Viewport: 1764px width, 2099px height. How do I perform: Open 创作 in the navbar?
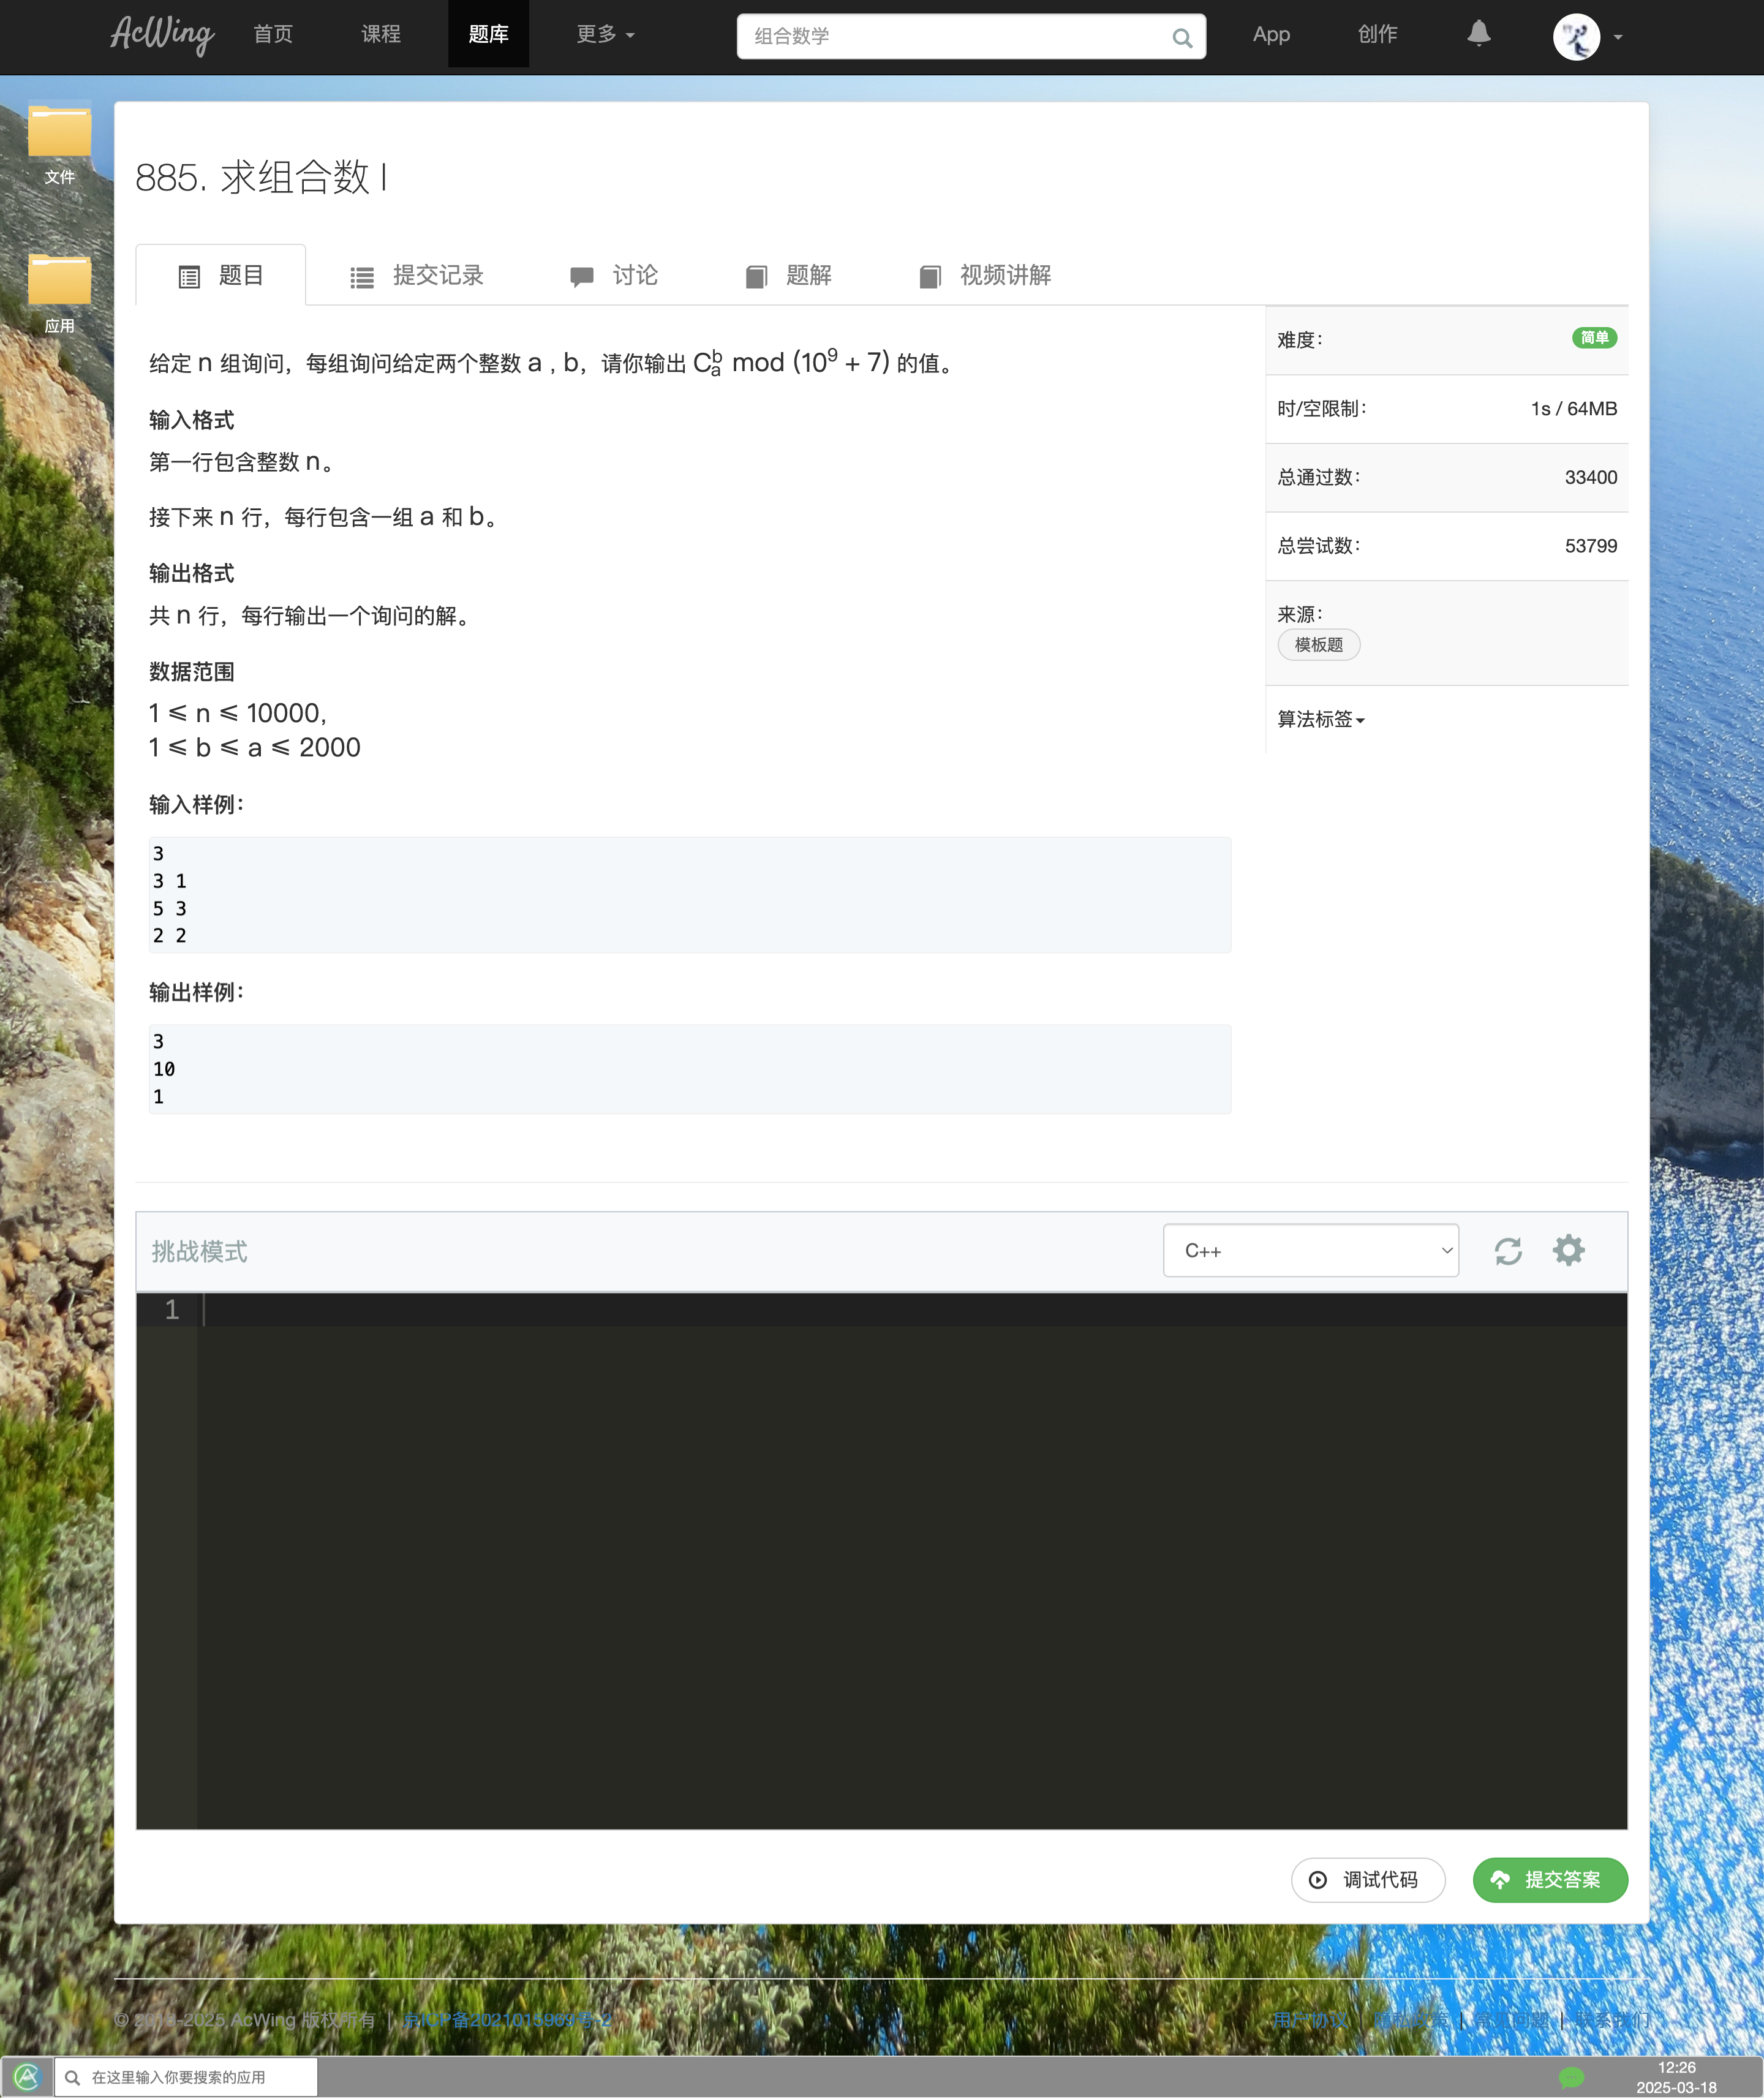(x=1377, y=35)
